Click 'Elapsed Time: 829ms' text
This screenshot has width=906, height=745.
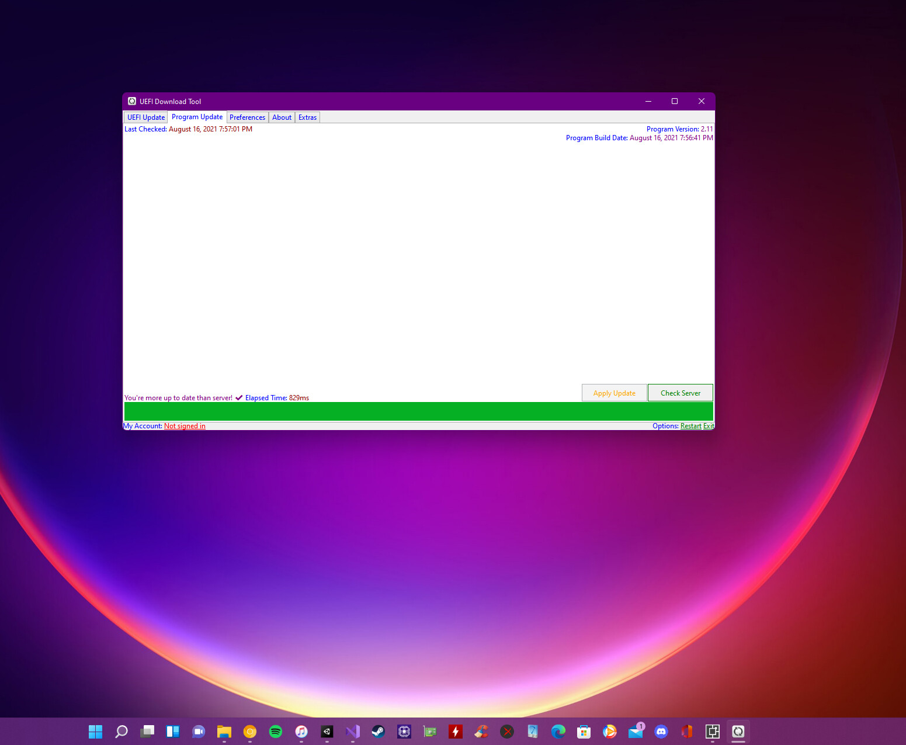(277, 398)
